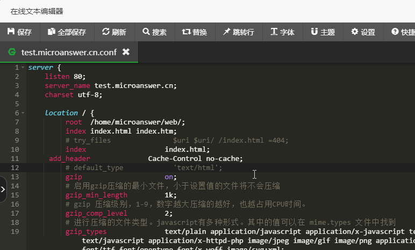
Task: Click the 全部保存 save-all icon
Action: (52, 32)
